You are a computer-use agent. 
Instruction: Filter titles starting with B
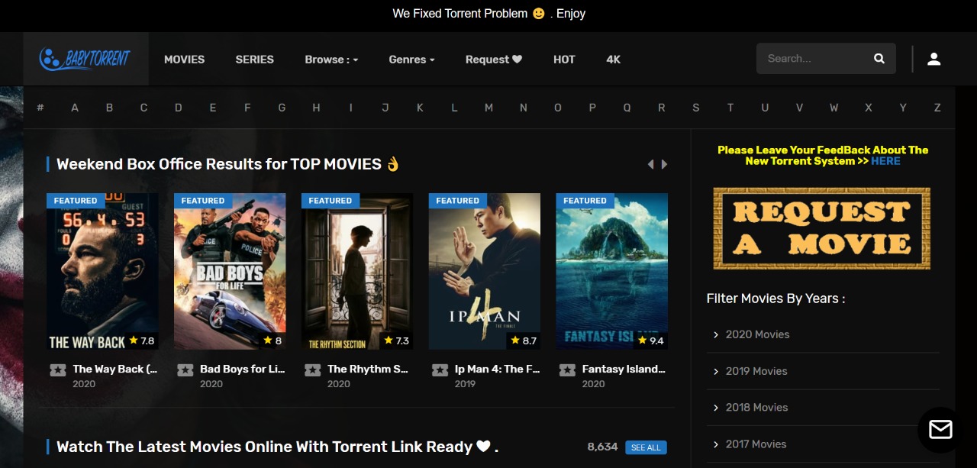tap(109, 108)
